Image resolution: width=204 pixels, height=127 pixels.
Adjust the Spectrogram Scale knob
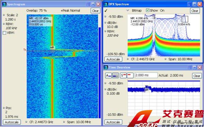point(4,15)
